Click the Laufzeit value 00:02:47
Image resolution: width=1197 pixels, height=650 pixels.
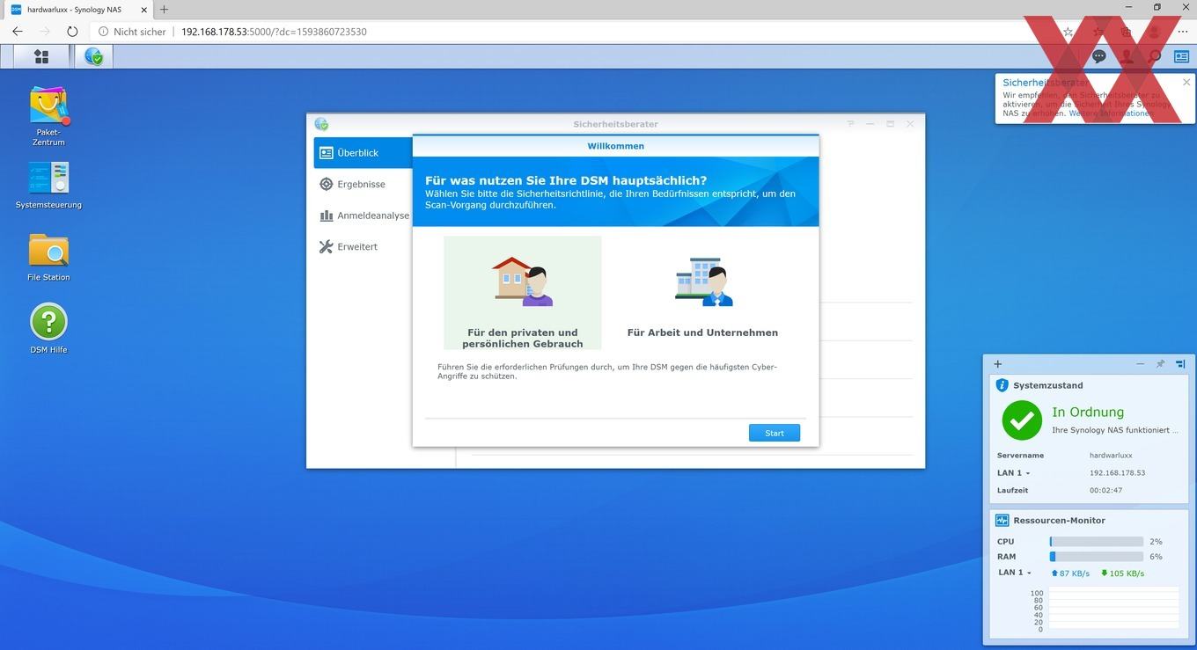pos(1105,491)
